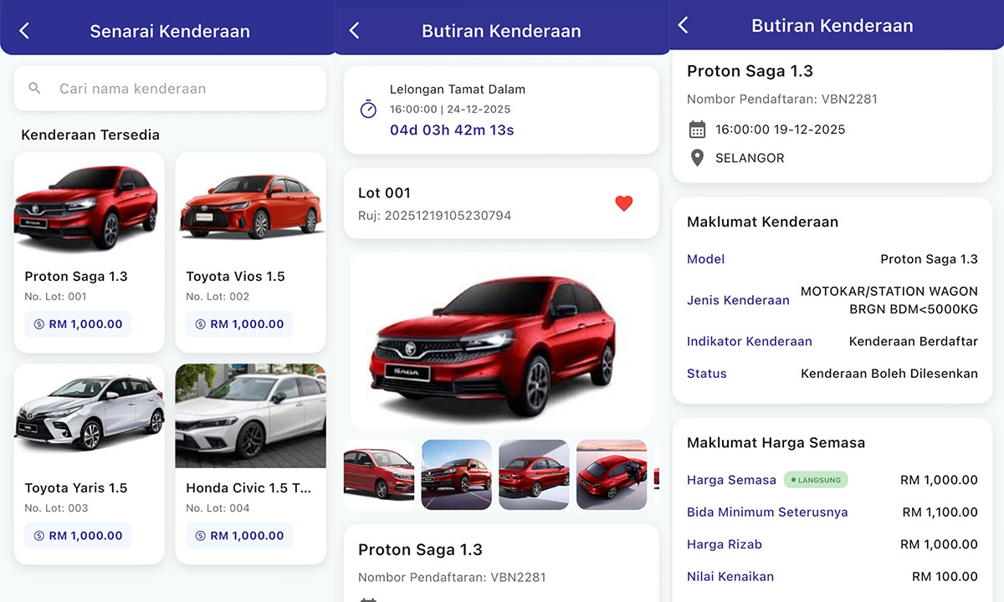Click the RM 1,000.00 price badge on Proton Saga
Image resolution: width=1004 pixels, height=602 pixels.
pyautogui.click(x=78, y=324)
